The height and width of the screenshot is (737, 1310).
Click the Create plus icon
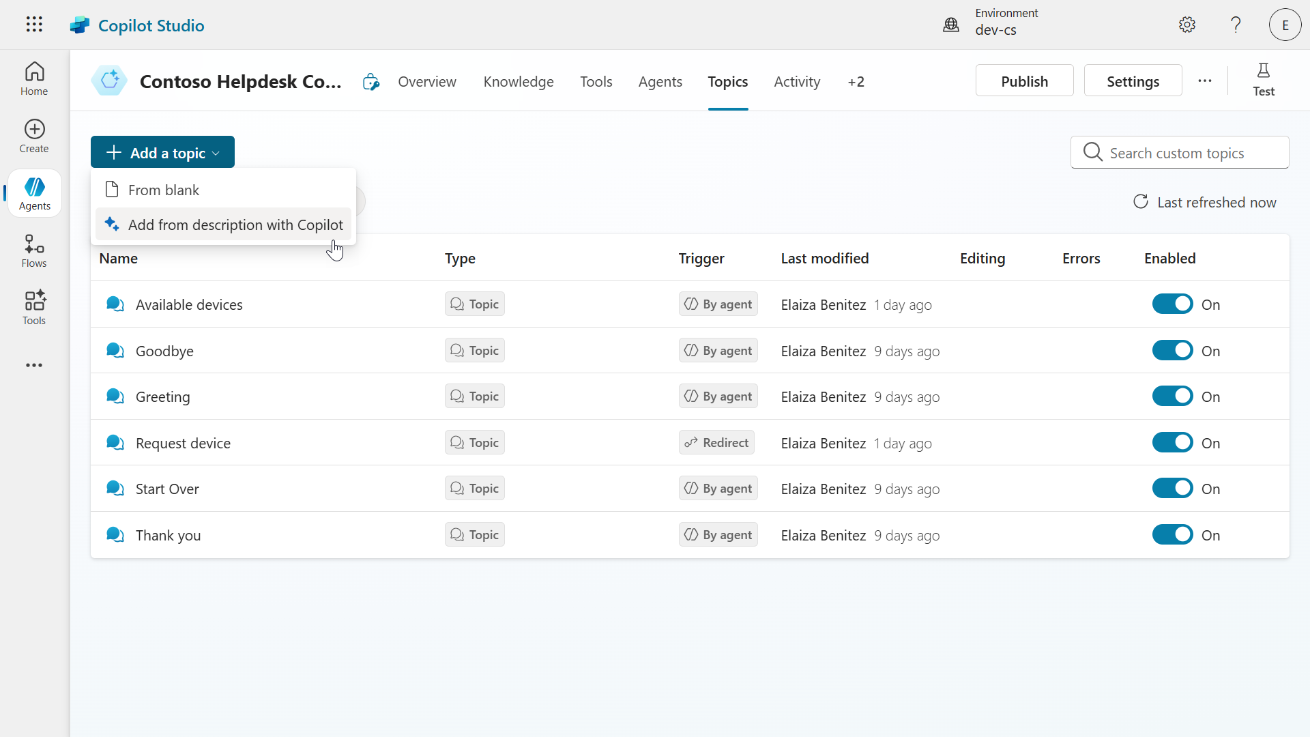[x=34, y=136]
